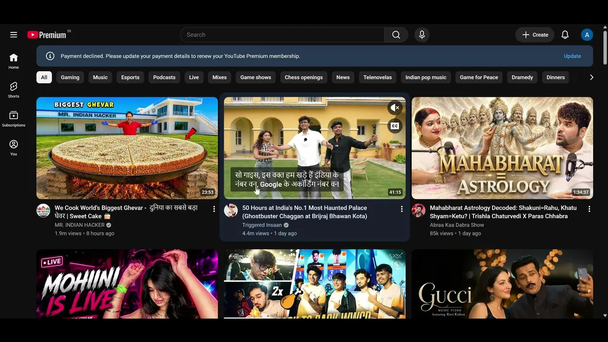Click the scrollbar down arrow

tap(605, 315)
